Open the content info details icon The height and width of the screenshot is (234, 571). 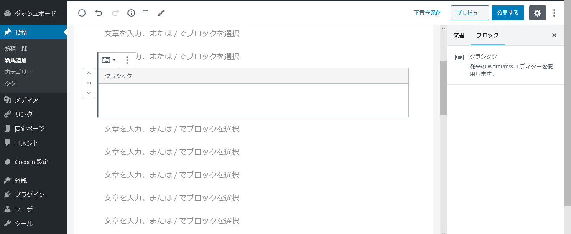click(x=131, y=13)
